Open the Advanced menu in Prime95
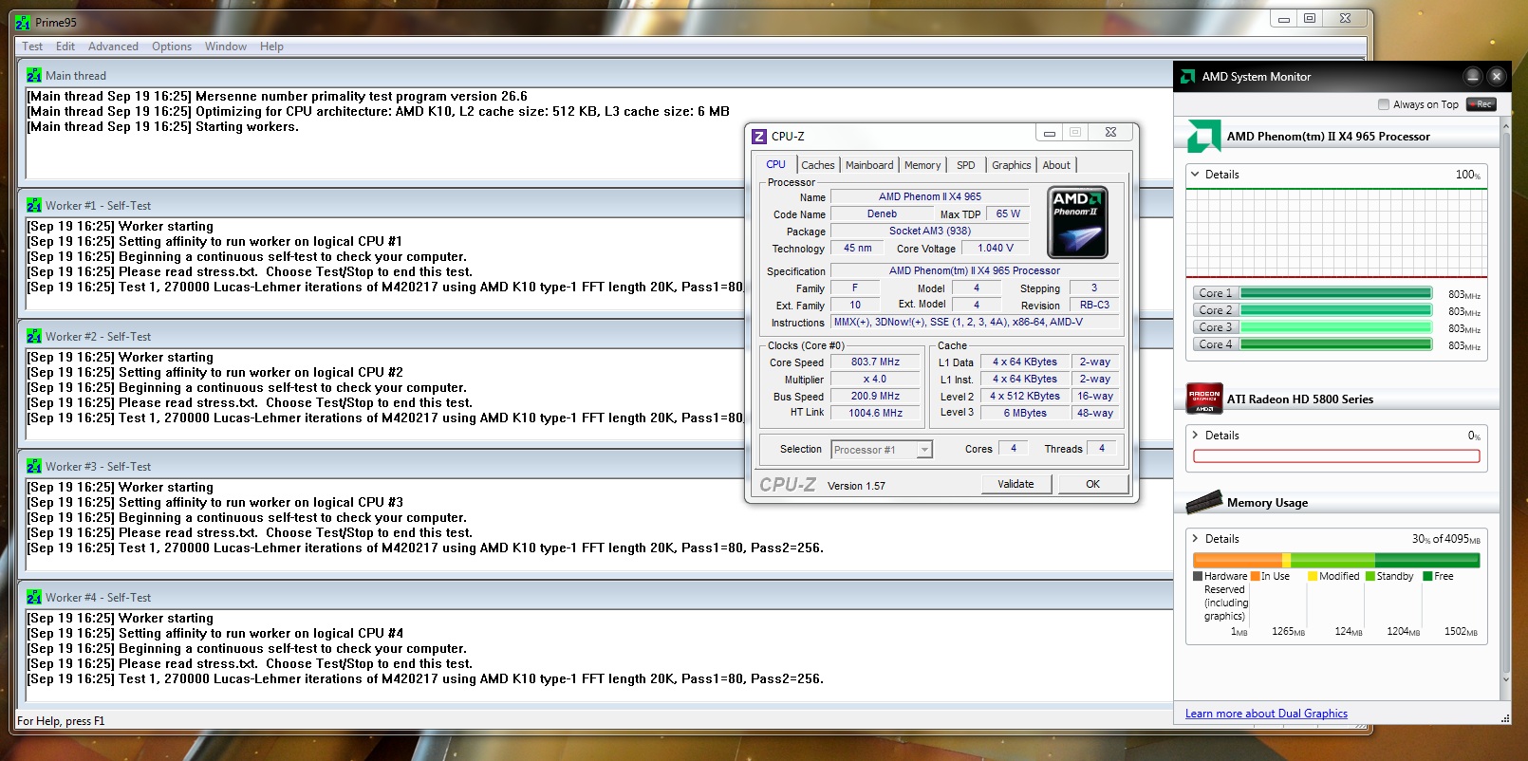This screenshot has width=1528, height=761. 113,46
